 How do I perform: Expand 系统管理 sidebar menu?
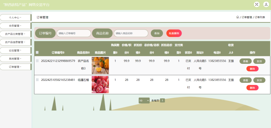point(15,59)
